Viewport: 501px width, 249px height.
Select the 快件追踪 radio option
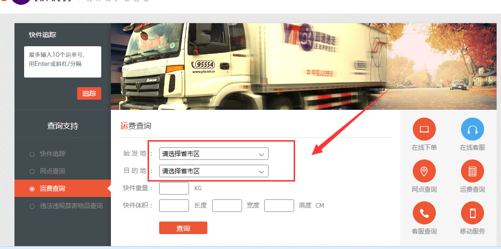(32, 154)
